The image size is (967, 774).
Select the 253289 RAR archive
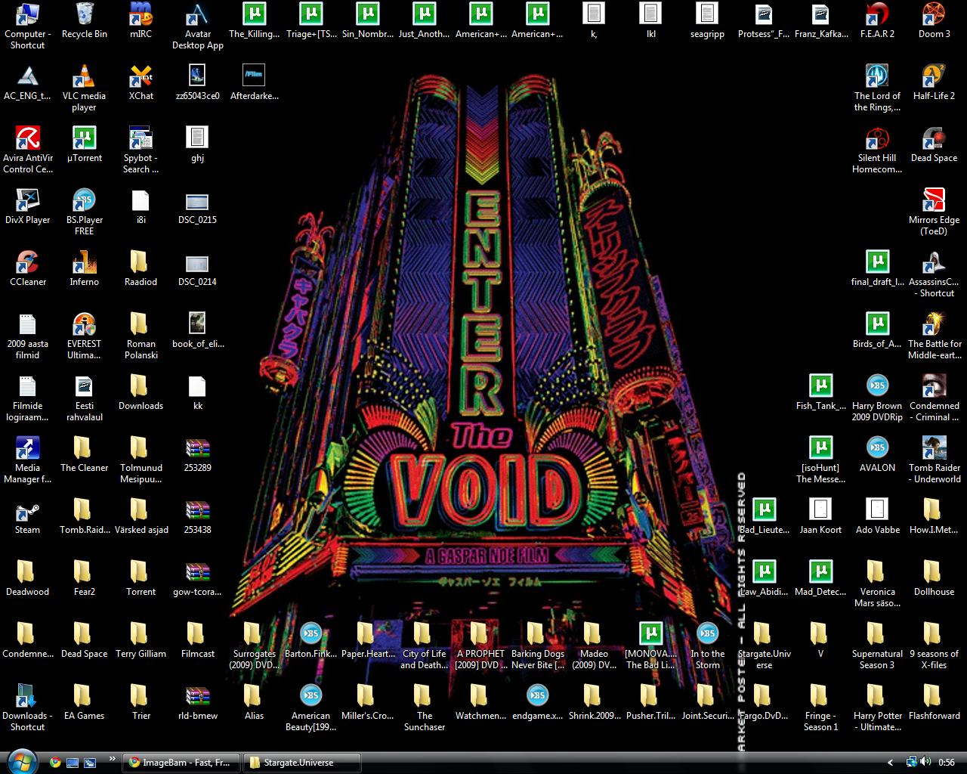pos(197,455)
